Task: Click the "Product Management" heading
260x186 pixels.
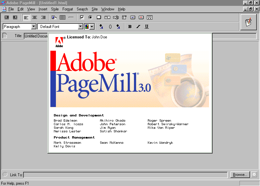Action: coord(74,137)
